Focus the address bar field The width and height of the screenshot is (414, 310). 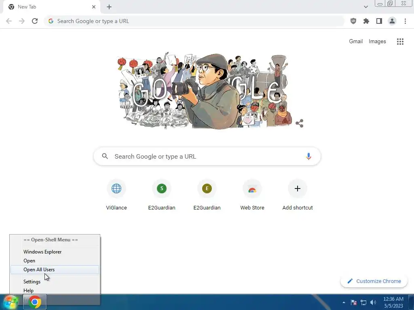(194, 21)
